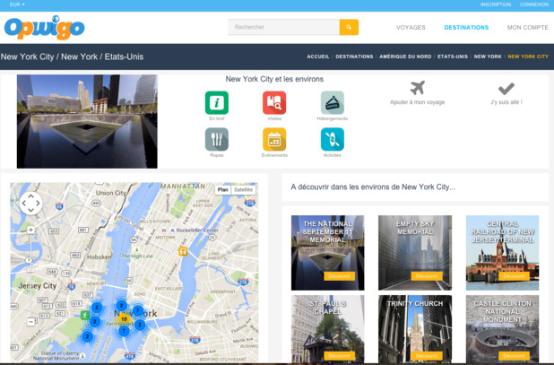Screen dimensions: 554x365
Task: Click A découvrir dans les environs heading
Action: pos(373,187)
